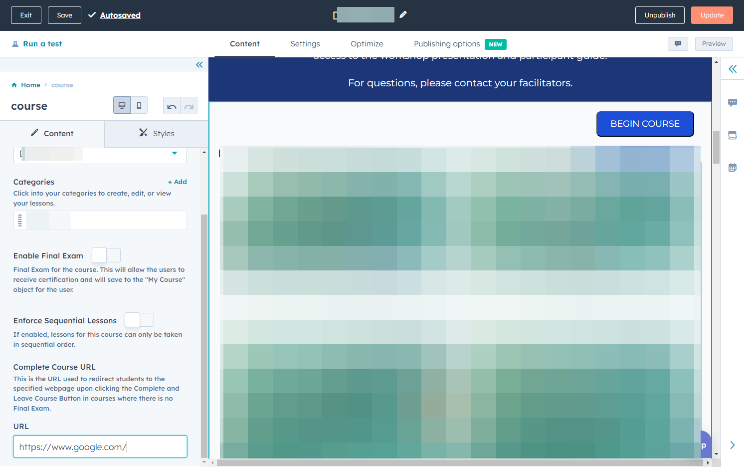Switch to mobile preview view icon
The width and height of the screenshot is (744, 467).
139,105
